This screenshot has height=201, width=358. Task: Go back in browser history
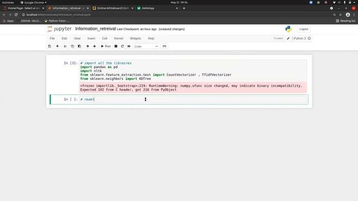pyautogui.click(x=4, y=15)
